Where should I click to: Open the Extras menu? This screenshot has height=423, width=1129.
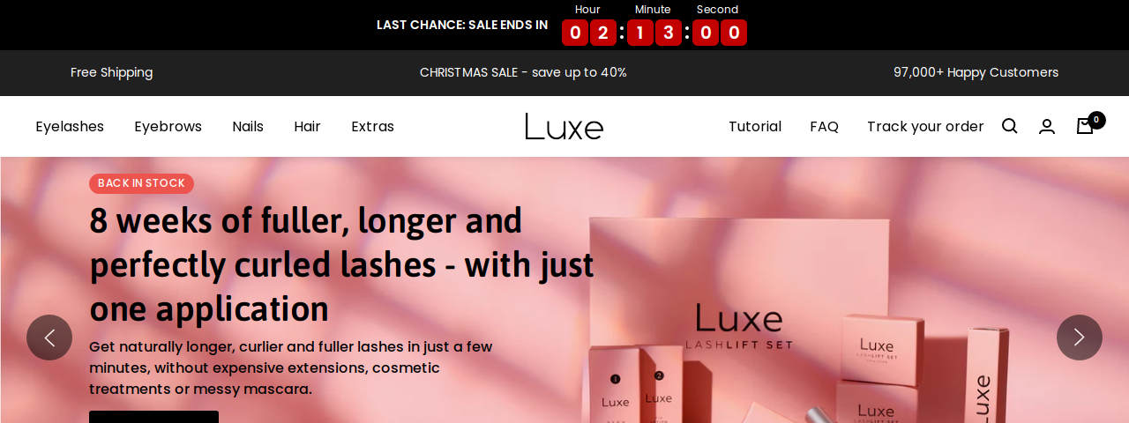point(372,126)
